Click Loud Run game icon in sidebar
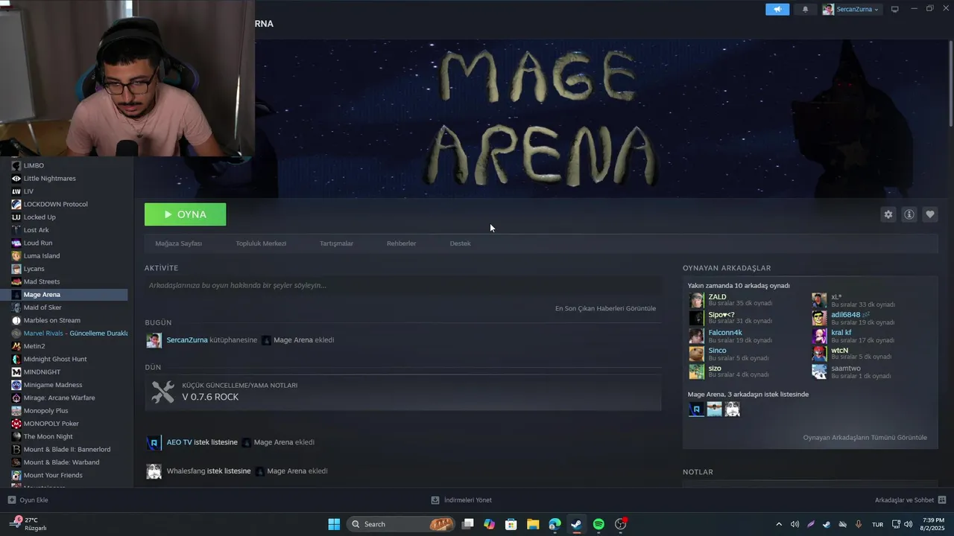The image size is (954, 536). point(16,243)
